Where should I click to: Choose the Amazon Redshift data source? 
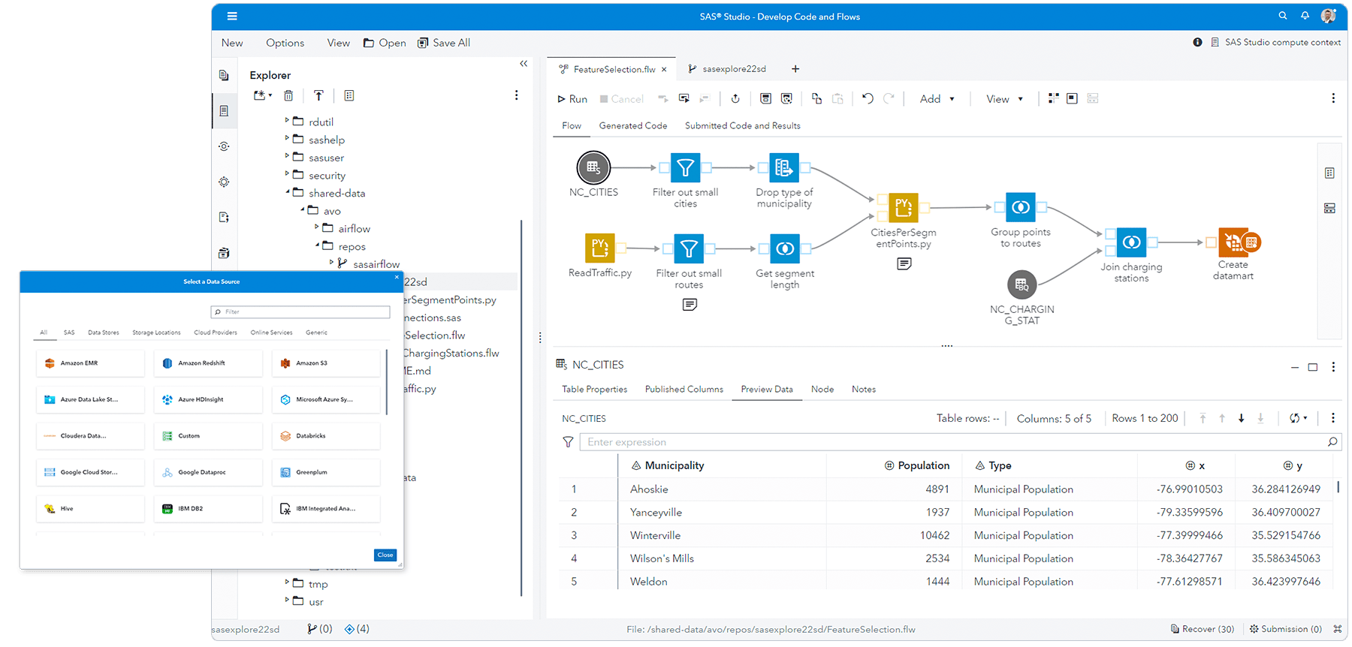(208, 363)
